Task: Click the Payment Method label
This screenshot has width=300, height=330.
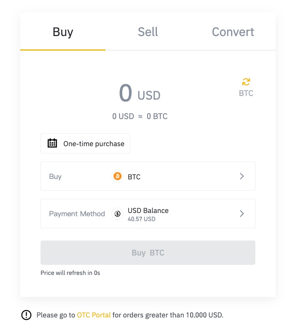Action: (77, 214)
